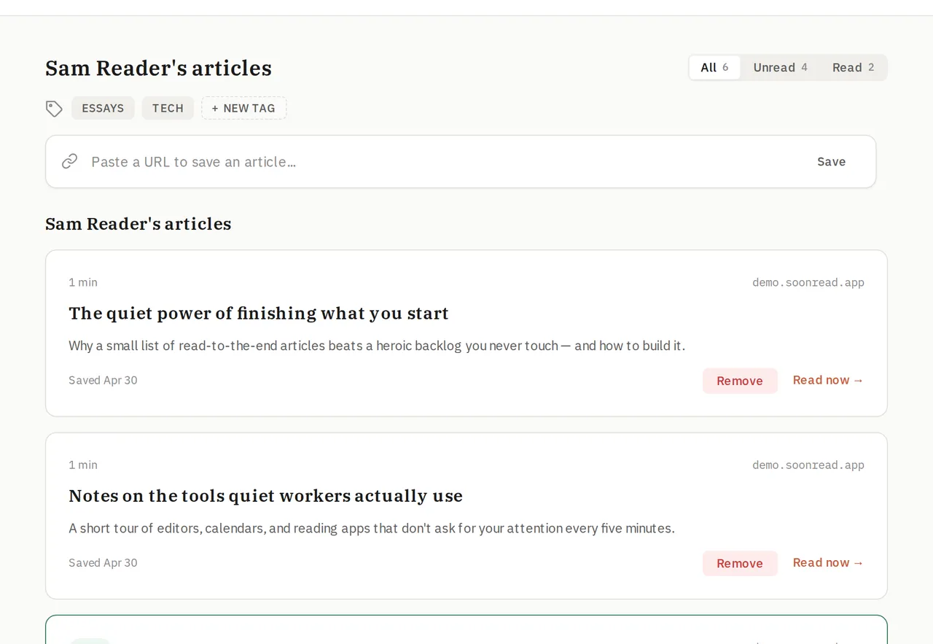Remove the 'quiet power of finishing' article
933x644 pixels.
[740, 381]
